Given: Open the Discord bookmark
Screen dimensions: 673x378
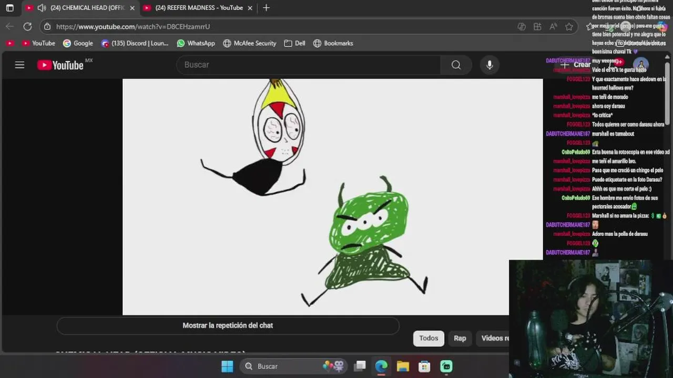Looking at the screenshot, I should pos(135,43).
